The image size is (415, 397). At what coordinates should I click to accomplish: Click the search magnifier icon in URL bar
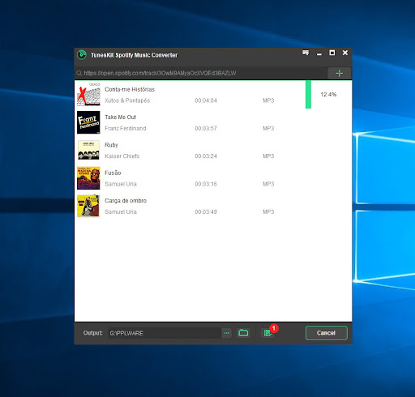coord(79,73)
